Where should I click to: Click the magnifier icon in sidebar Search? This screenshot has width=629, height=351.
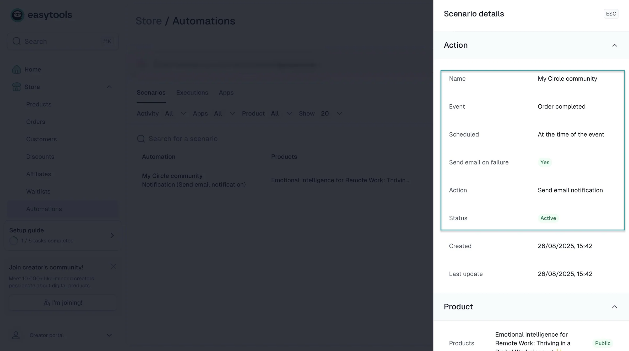pyautogui.click(x=17, y=41)
